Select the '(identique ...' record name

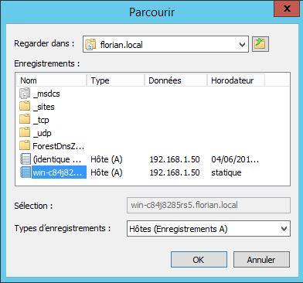[57, 159]
